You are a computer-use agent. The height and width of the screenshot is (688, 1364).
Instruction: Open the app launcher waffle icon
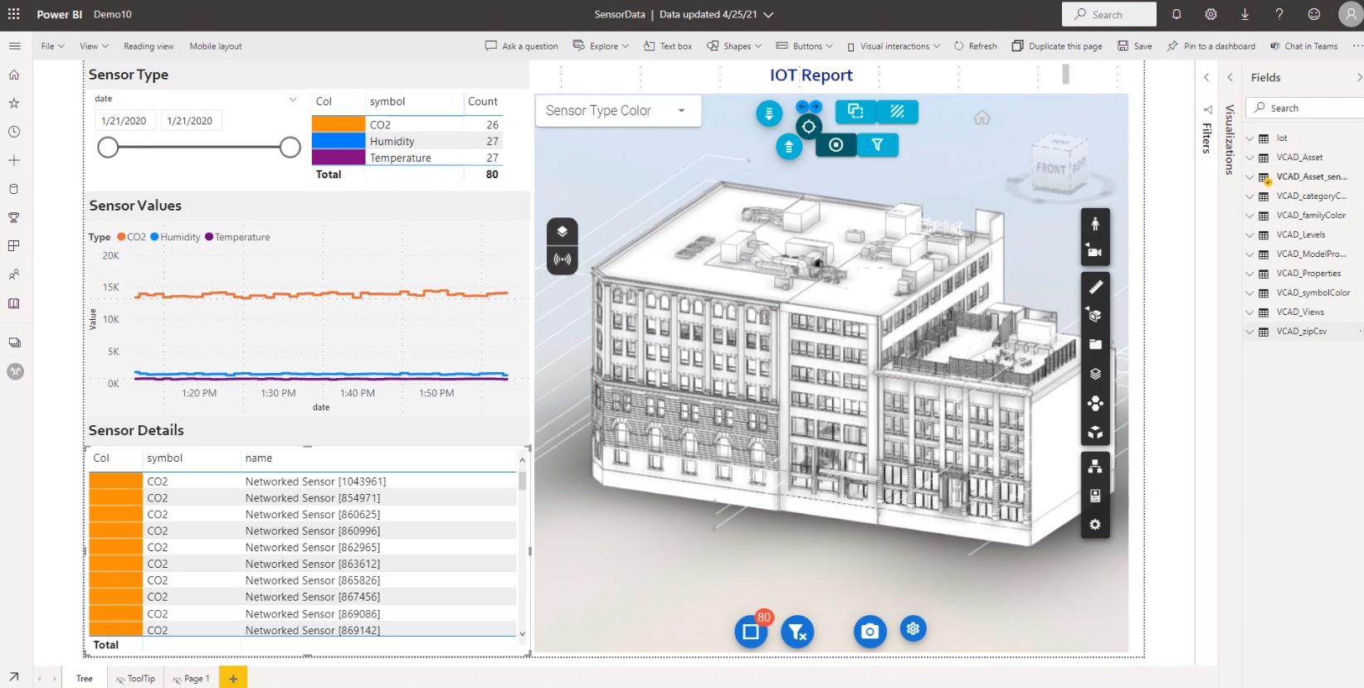coord(13,14)
